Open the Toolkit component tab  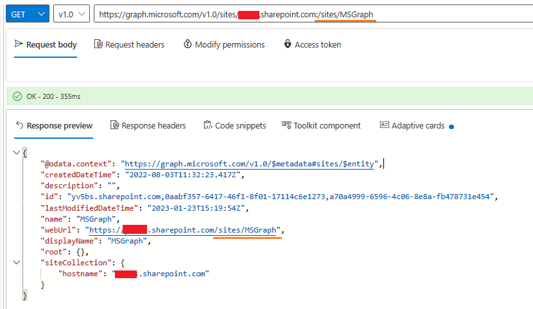[321, 126]
